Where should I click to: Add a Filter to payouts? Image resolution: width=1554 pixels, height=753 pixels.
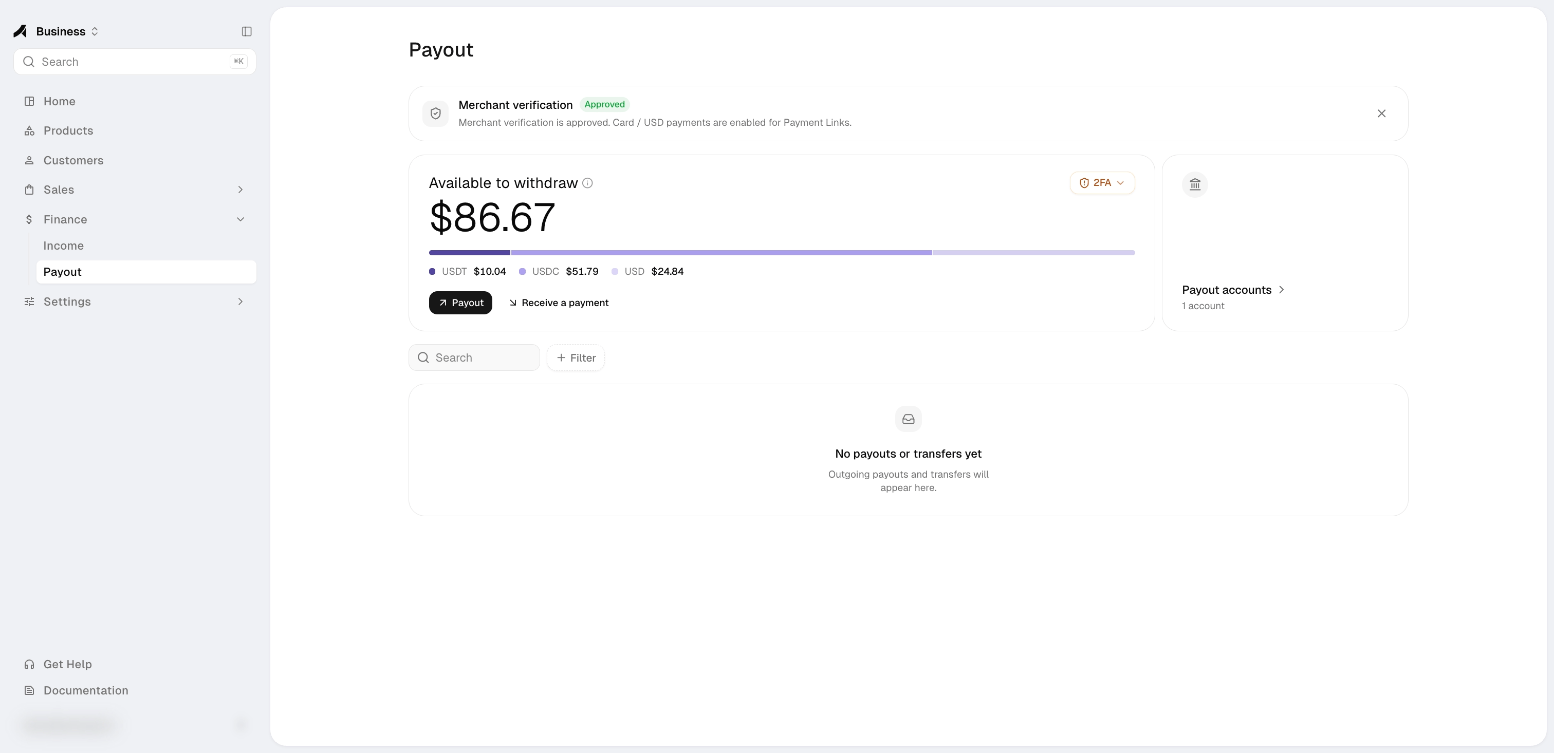[576, 357]
